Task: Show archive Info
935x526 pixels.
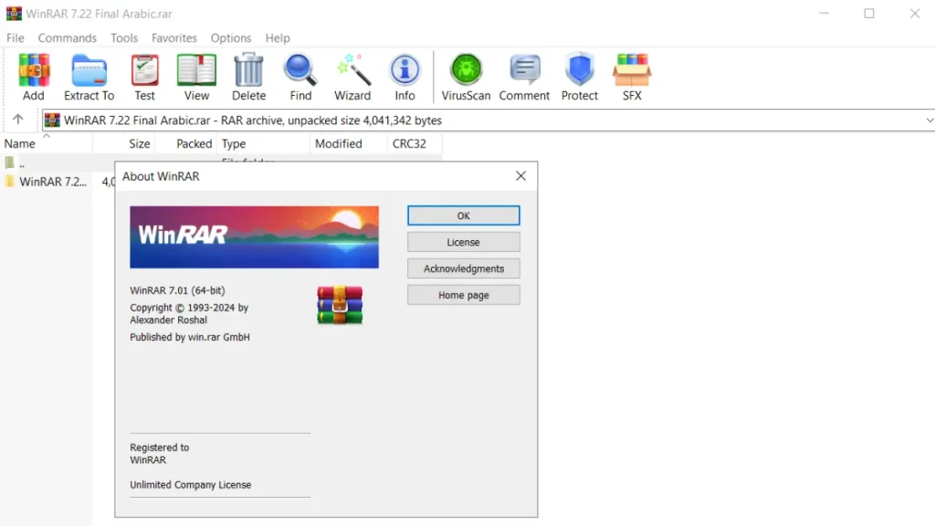Action: pos(404,77)
